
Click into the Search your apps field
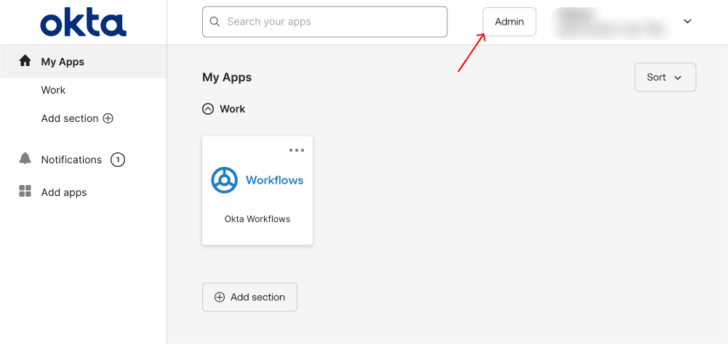point(324,22)
